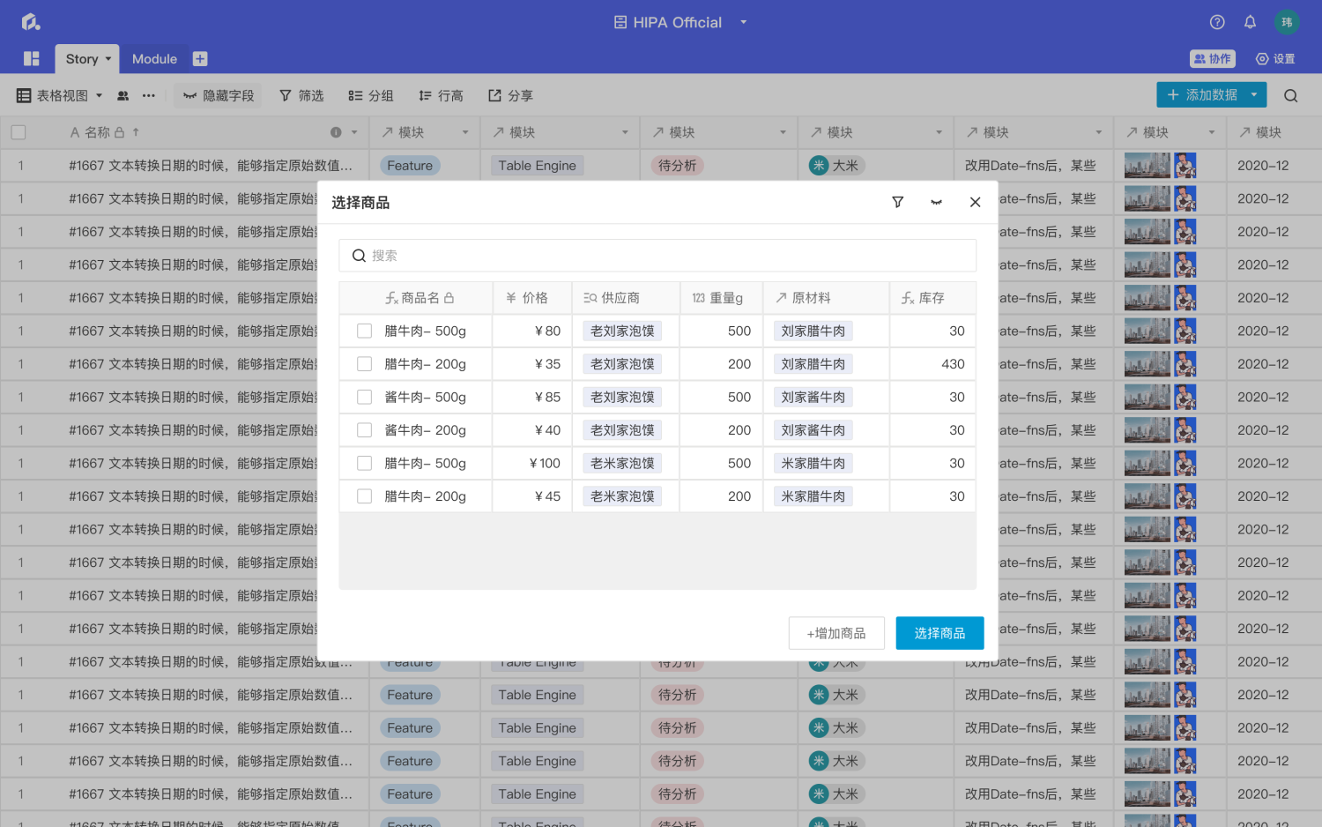Click the members icon in toolbar
This screenshot has height=827, width=1322.
click(x=123, y=95)
